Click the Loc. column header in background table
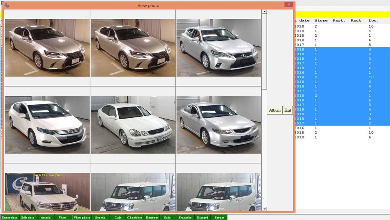 coord(373,21)
